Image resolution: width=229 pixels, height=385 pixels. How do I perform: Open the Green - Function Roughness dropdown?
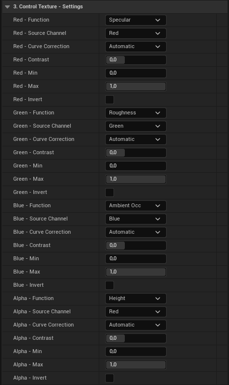pos(136,113)
